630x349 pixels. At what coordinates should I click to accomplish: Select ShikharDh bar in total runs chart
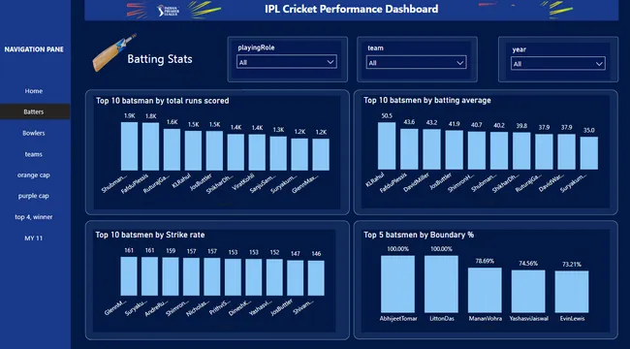pos(236,152)
